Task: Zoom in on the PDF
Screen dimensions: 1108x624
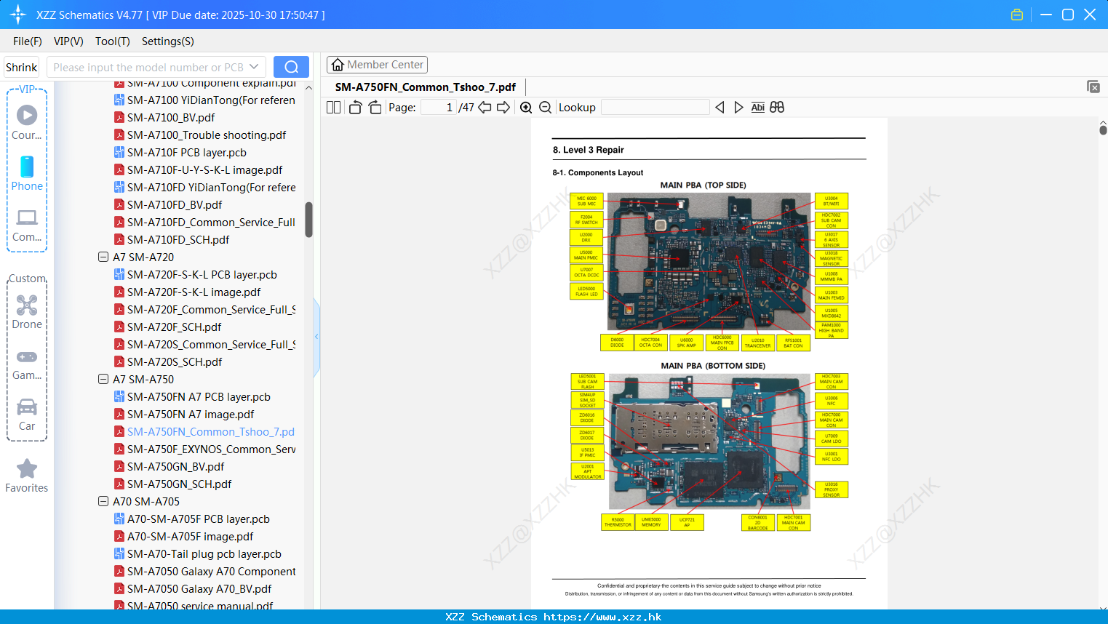Action: (526, 108)
